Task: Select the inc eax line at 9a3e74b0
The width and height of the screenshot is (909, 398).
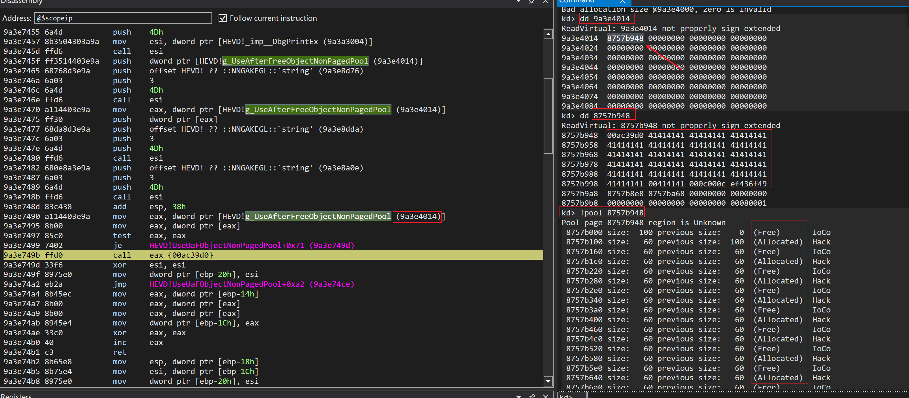Action: coord(83,342)
